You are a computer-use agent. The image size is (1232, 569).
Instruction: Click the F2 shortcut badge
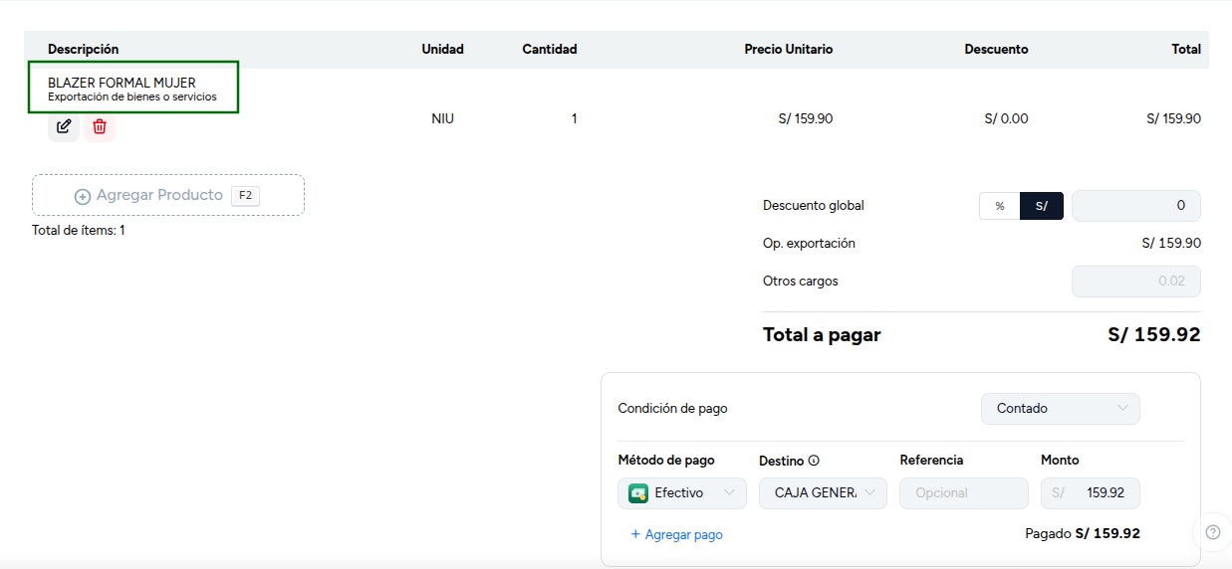[245, 195]
